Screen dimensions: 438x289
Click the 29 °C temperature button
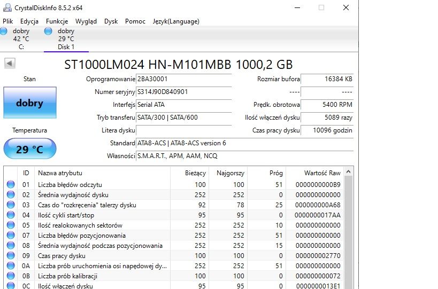pyautogui.click(x=30, y=149)
